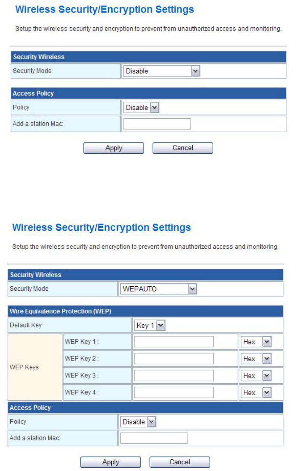Expand the Default Key dropdown
The image size is (306, 471).
point(150,325)
